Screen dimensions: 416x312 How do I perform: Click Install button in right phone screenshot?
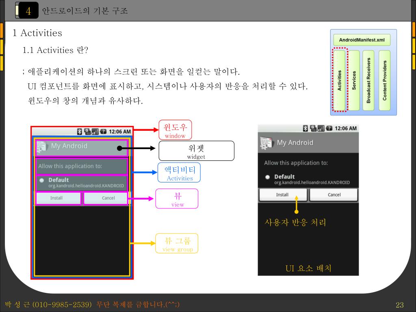click(x=283, y=195)
